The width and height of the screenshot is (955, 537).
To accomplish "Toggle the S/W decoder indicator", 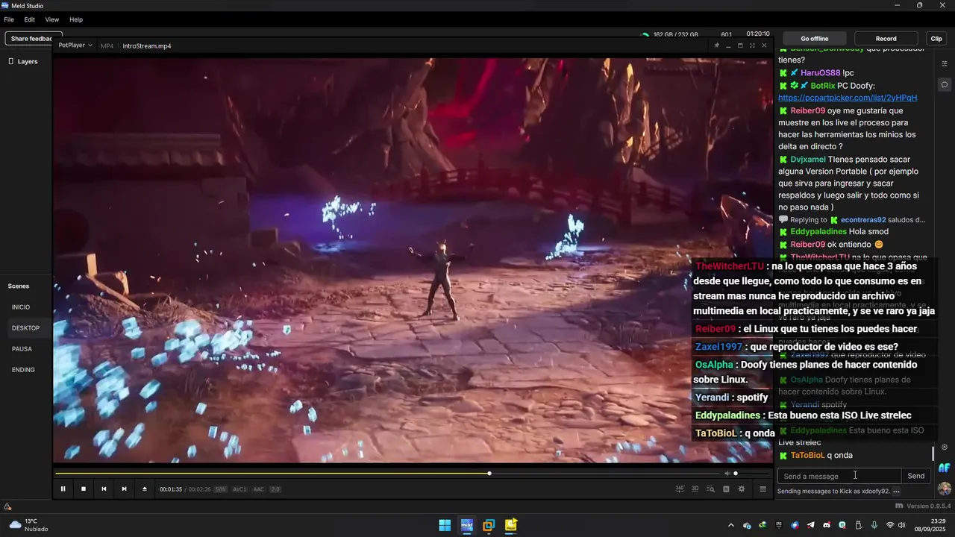I will tap(220, 489).
